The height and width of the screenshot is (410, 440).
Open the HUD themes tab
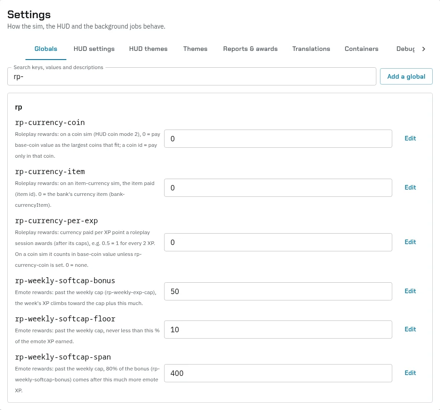148,49
